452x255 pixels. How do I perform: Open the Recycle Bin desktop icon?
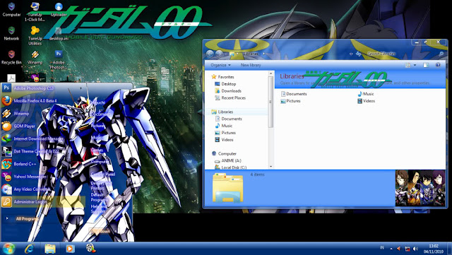[x=11, y=57]
